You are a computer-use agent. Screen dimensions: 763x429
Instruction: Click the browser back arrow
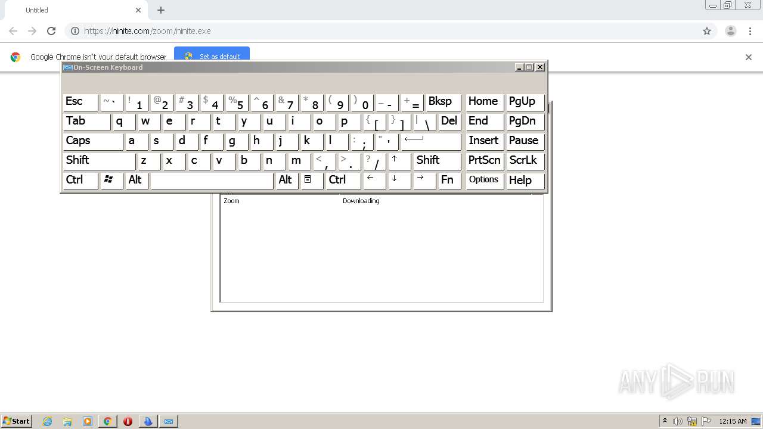coord(13,31)
